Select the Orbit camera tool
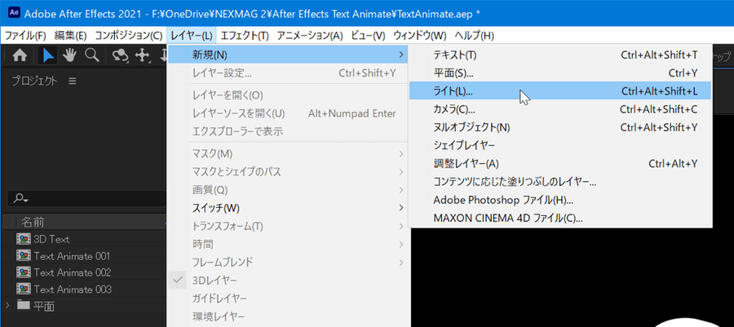 tap(121, 55)
